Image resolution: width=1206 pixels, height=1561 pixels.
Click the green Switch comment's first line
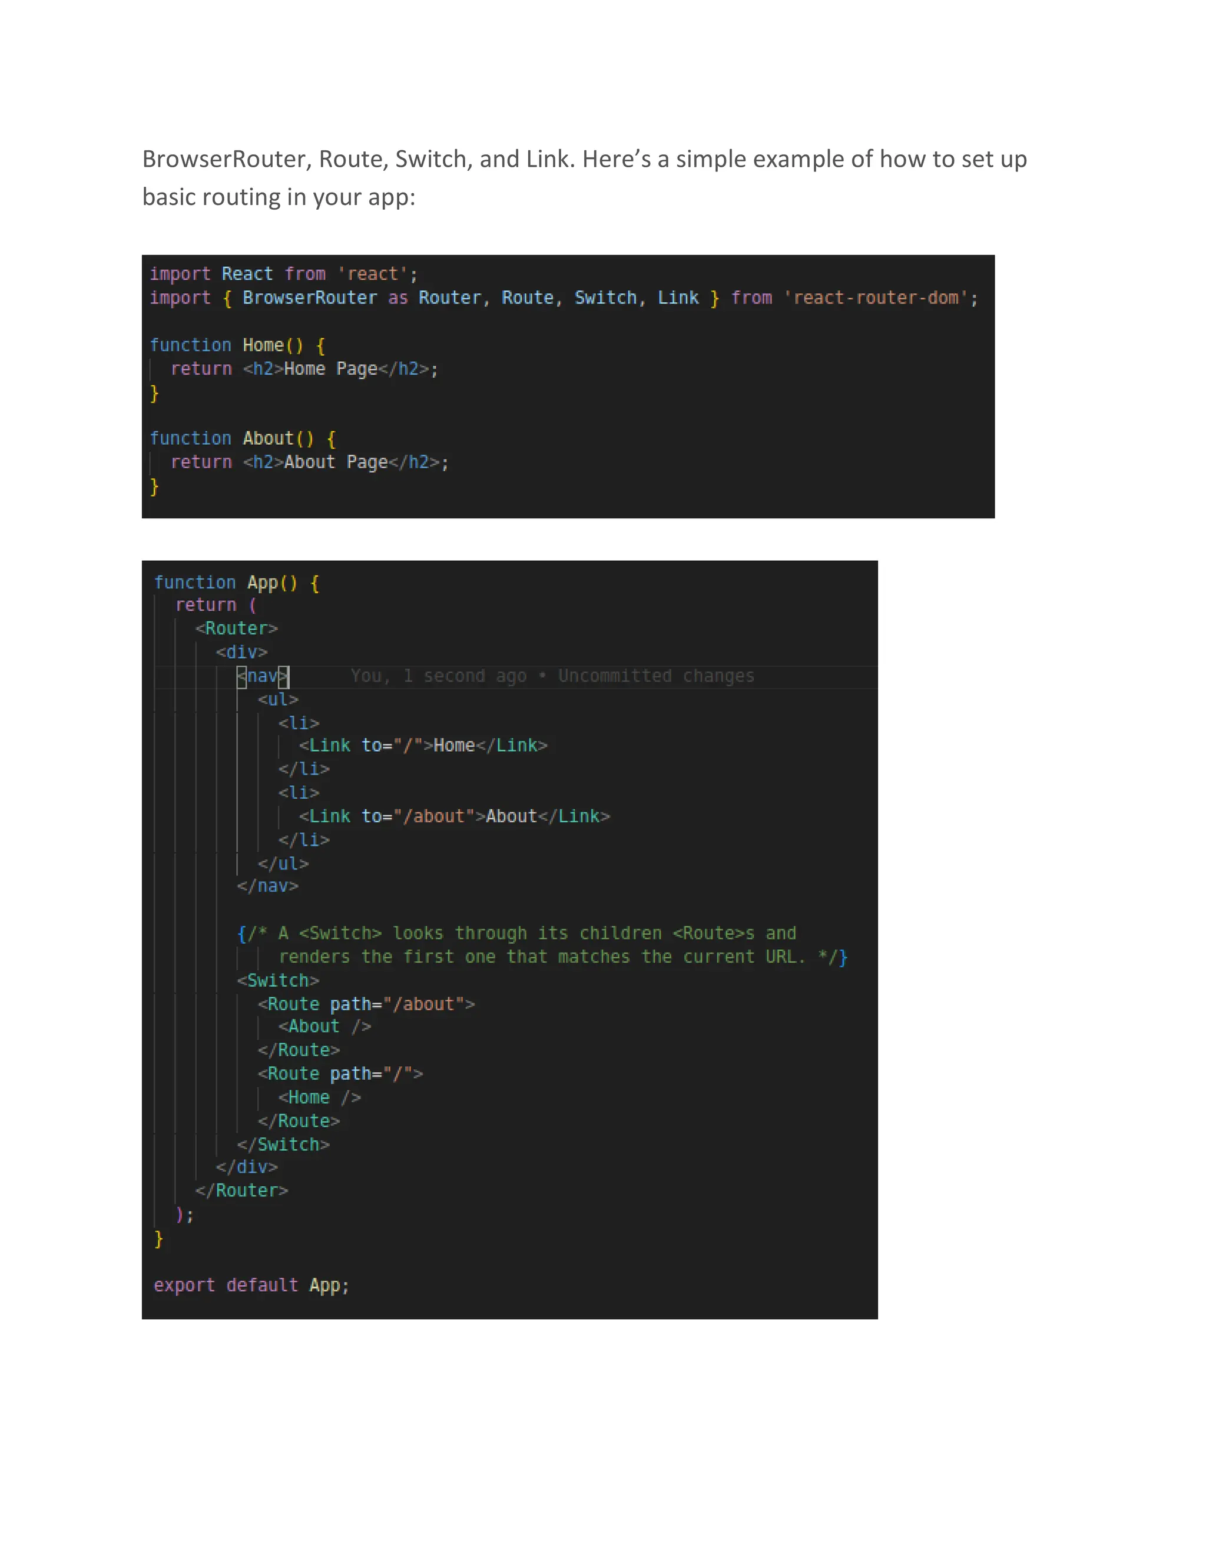tap(516, 934)
